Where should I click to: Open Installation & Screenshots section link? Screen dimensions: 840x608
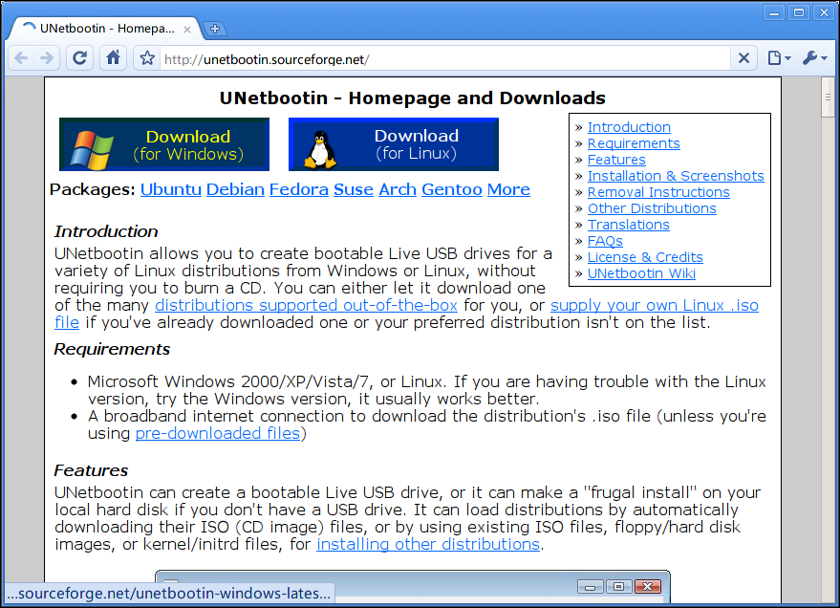pyautogui.click(x=676, y=176)
